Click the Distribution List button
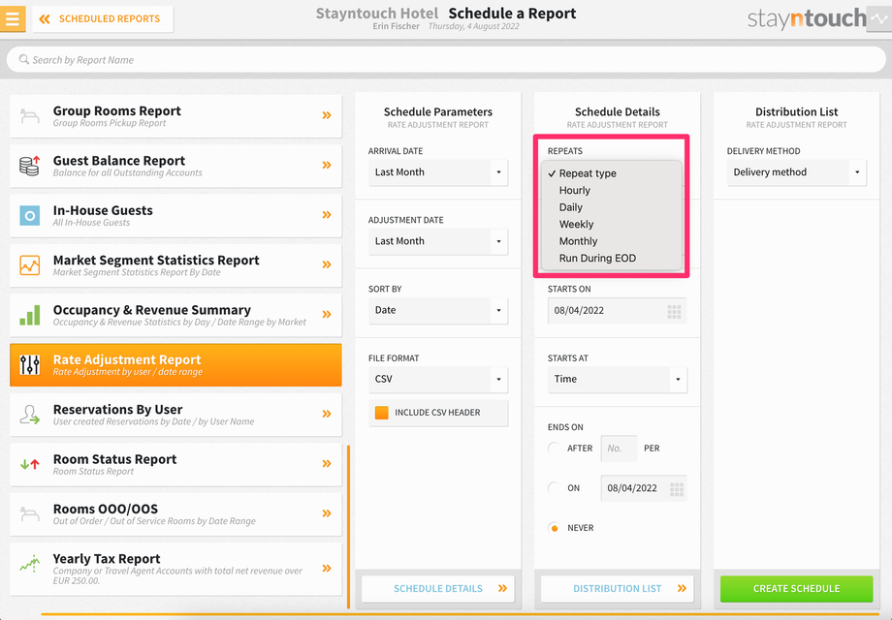 618,589
